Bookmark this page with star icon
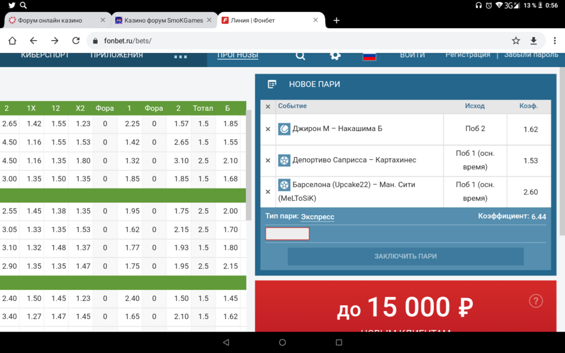The width and height of the screenshot is (565, 353). [516, 41]
